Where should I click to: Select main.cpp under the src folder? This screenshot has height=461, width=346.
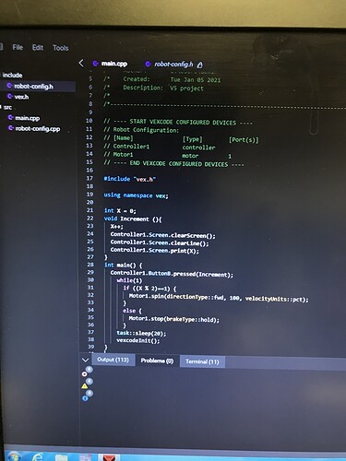(x=24, y=118)
